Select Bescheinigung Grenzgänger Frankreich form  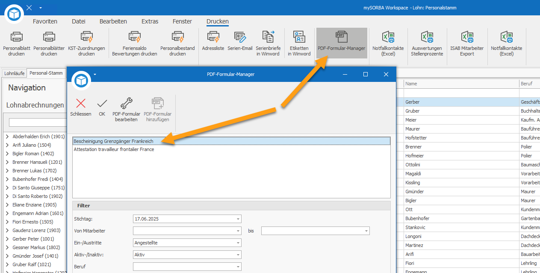(x=231, y=141)
